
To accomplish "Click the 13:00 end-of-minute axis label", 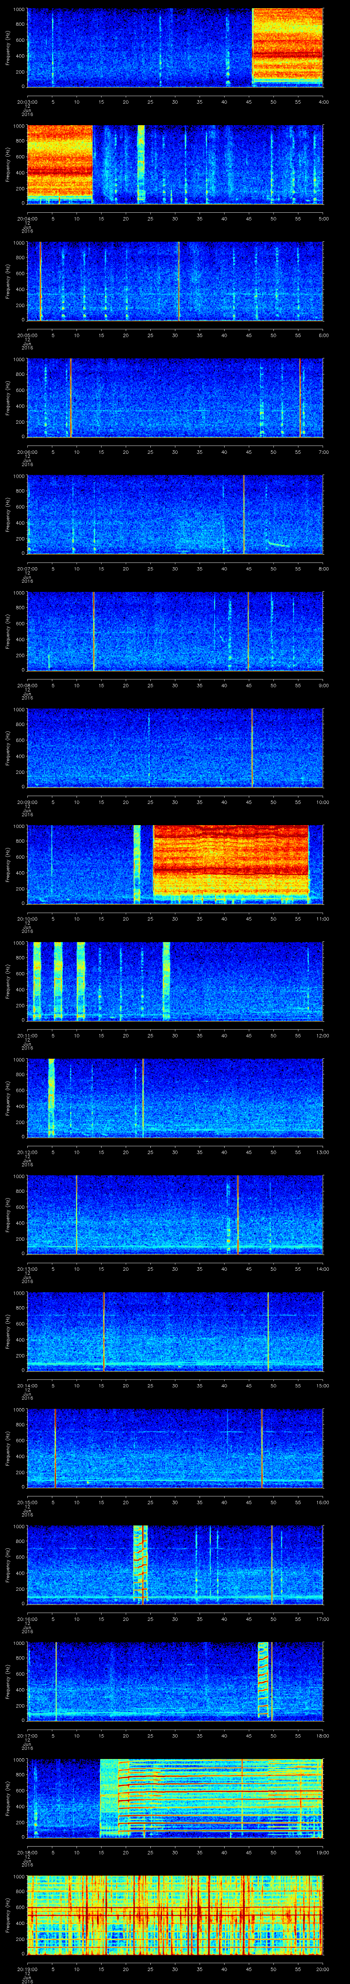I will pos(322,1152).
